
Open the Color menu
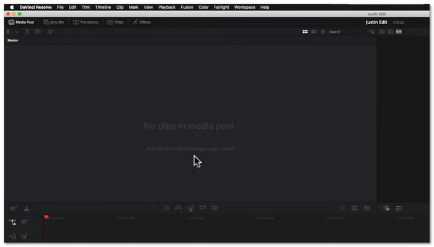click(203, 7)
